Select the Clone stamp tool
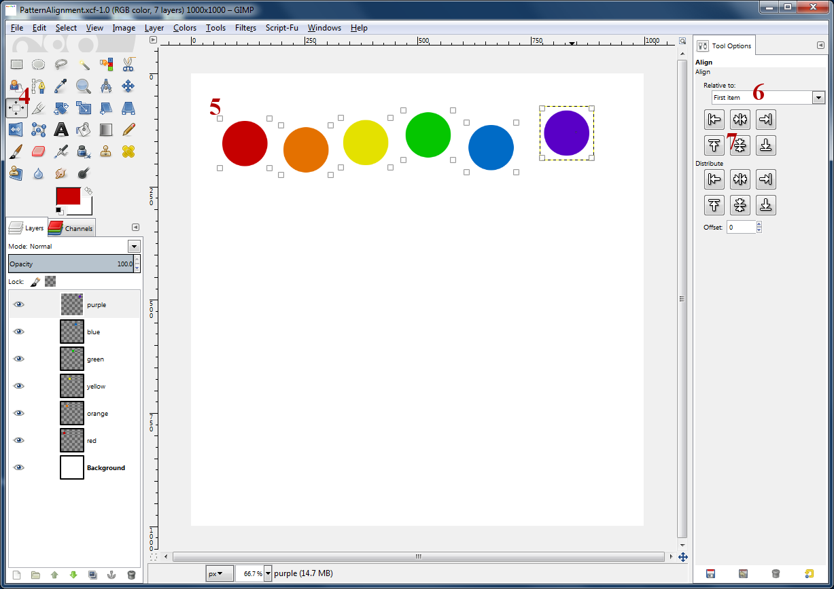Screen dimensions: 834x589 point(106,151)
